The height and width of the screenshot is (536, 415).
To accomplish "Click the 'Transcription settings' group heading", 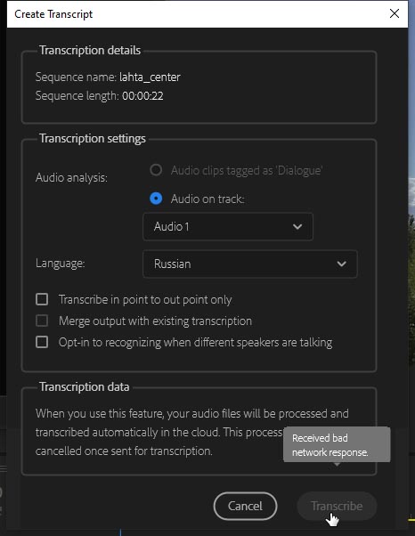I will coord(93,138).
